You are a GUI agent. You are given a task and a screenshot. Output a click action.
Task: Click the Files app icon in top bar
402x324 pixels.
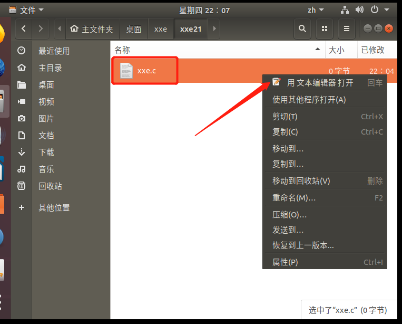(13, 9)
